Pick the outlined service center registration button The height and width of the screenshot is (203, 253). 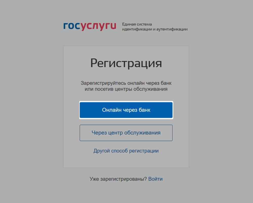[x=126, y=133]
